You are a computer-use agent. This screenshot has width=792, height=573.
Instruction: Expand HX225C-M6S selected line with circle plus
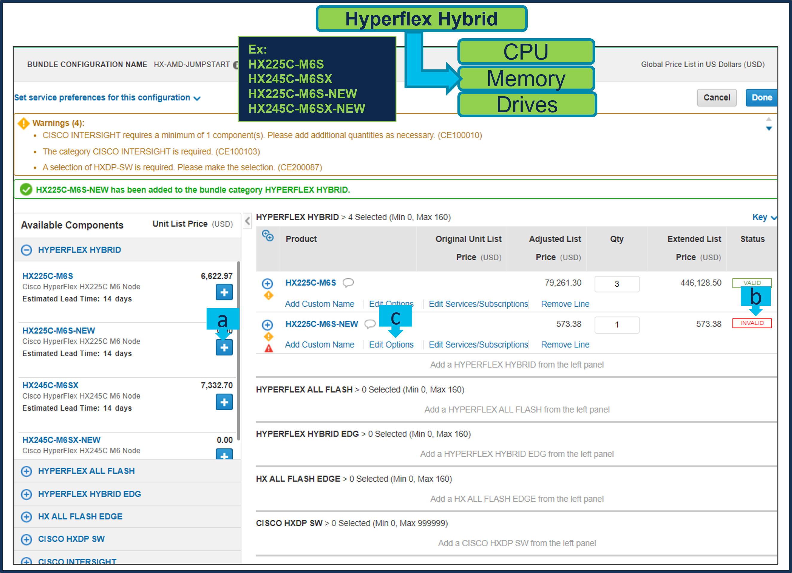point(268,283)
